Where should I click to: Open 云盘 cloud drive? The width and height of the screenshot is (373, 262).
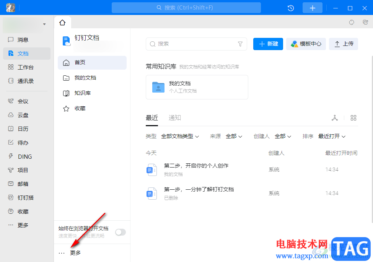27,115
